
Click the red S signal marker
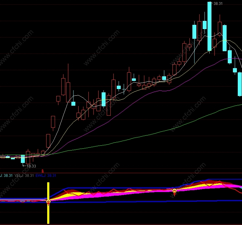tap(43, 171)
